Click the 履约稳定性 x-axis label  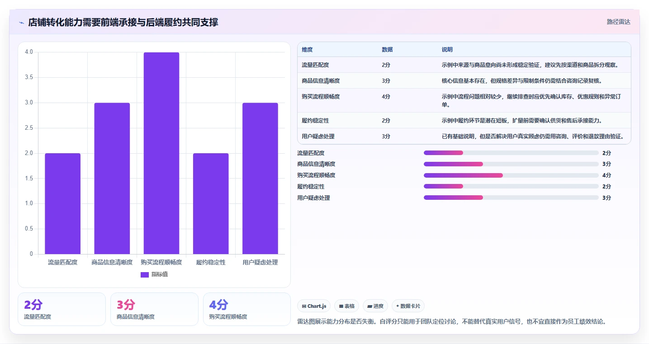pyautogui.click(x=211, y=262)
